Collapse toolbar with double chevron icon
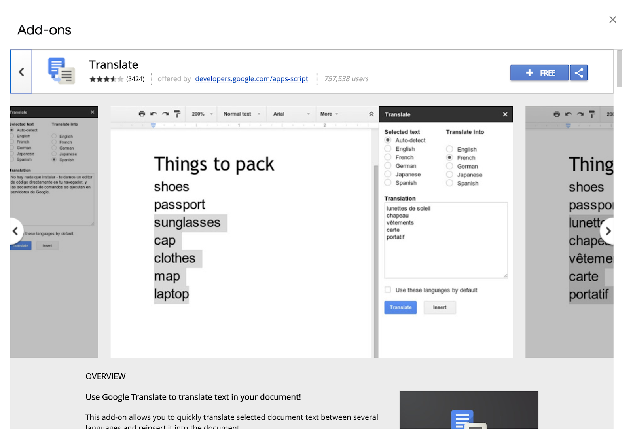Viewport: 633px width, 442px height. [x=371, y=114]
